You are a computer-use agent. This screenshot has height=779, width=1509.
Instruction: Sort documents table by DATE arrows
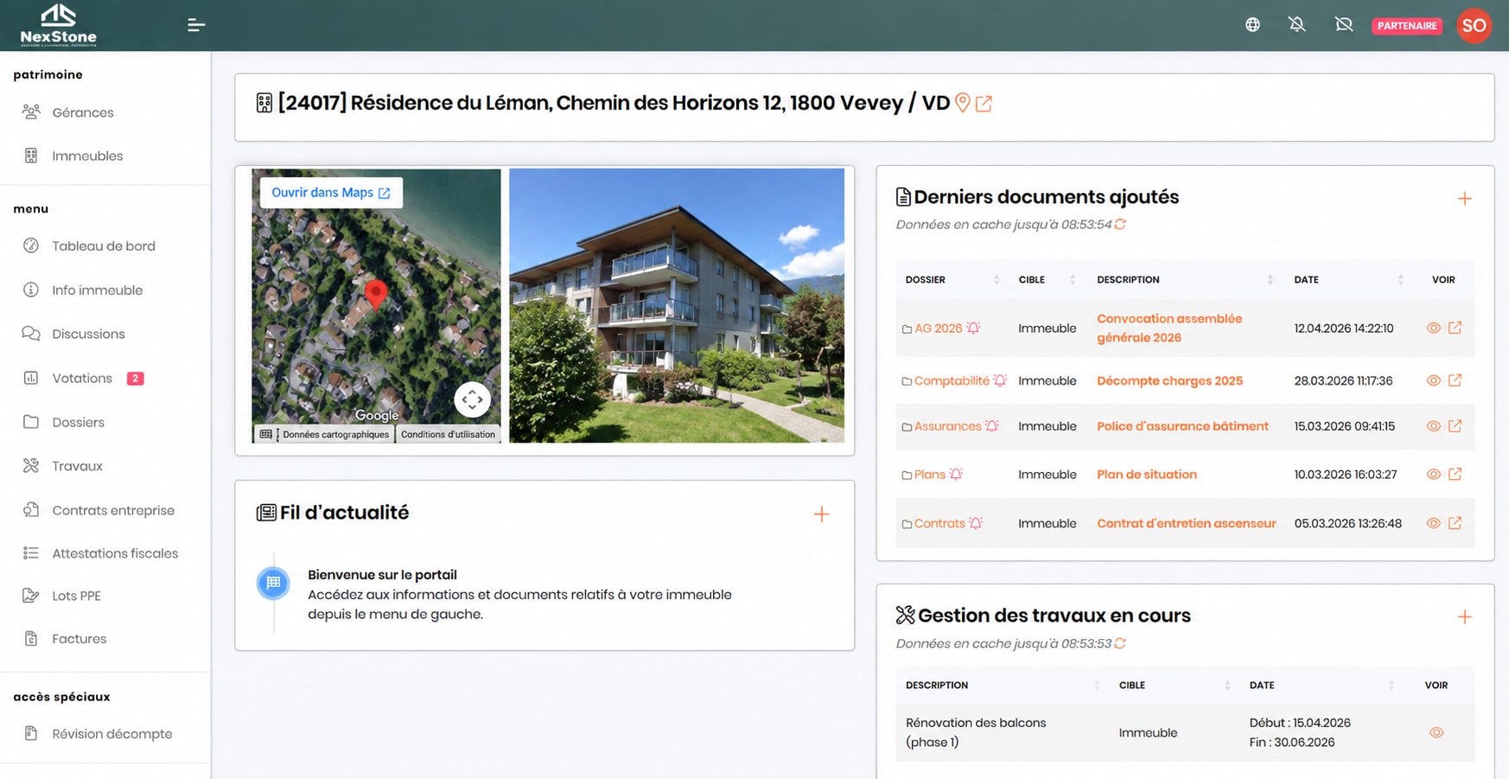[x=1401, y=280]
